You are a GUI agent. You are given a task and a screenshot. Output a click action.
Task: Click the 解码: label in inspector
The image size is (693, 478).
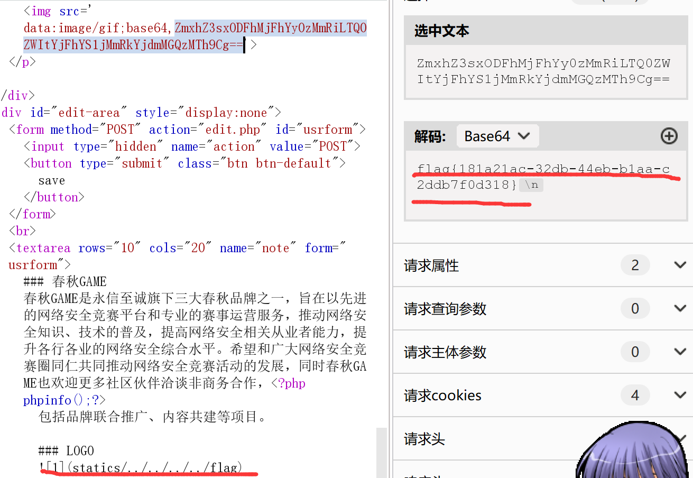[x=430, y=136]
